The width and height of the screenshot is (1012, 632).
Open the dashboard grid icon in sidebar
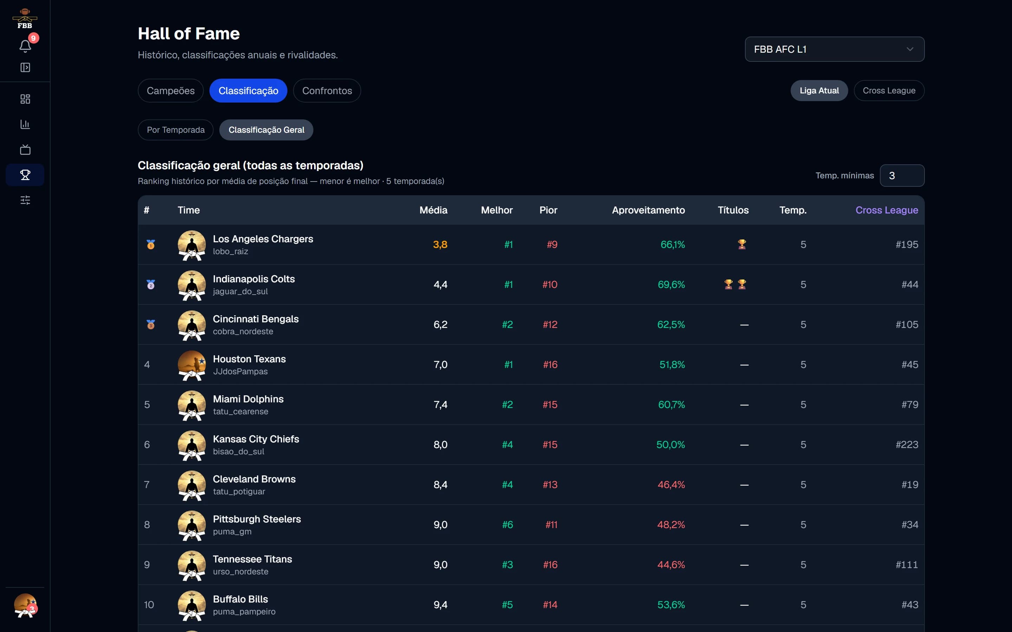(x=25, y=99)
